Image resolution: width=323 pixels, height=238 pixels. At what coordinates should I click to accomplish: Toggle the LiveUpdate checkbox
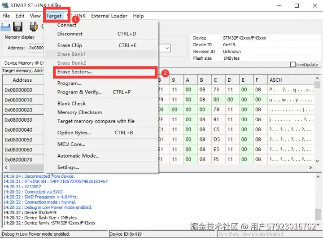(x=292, y=65)
